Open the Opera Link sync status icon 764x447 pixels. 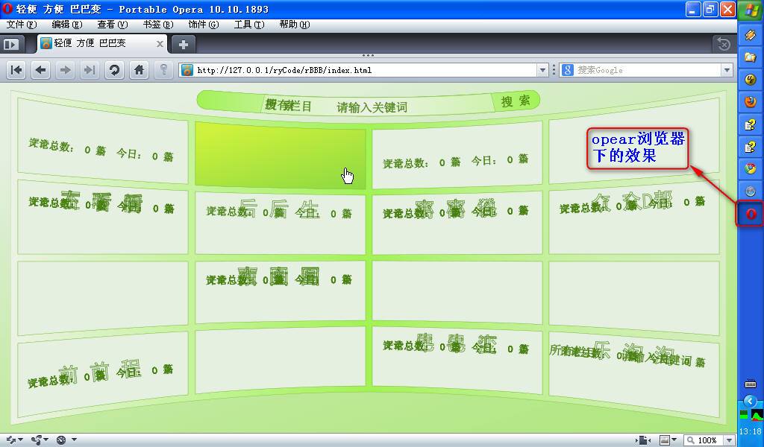coord(14,440)
